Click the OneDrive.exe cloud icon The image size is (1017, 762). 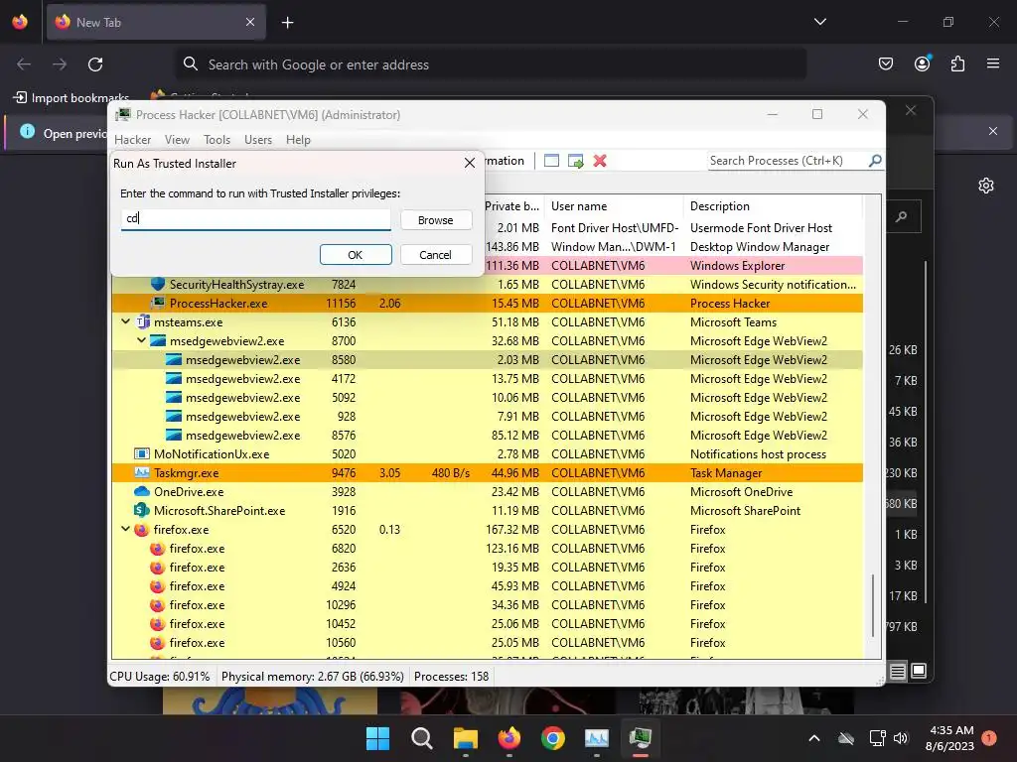[142, 491]
